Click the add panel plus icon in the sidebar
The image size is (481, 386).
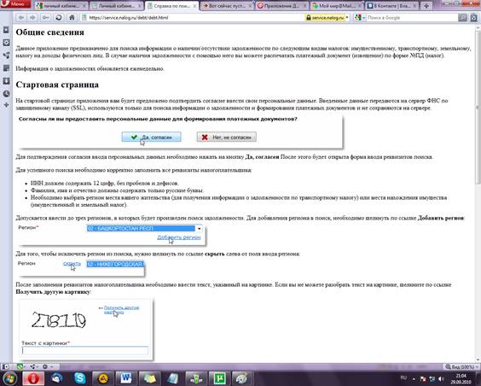tap(6, 105)
